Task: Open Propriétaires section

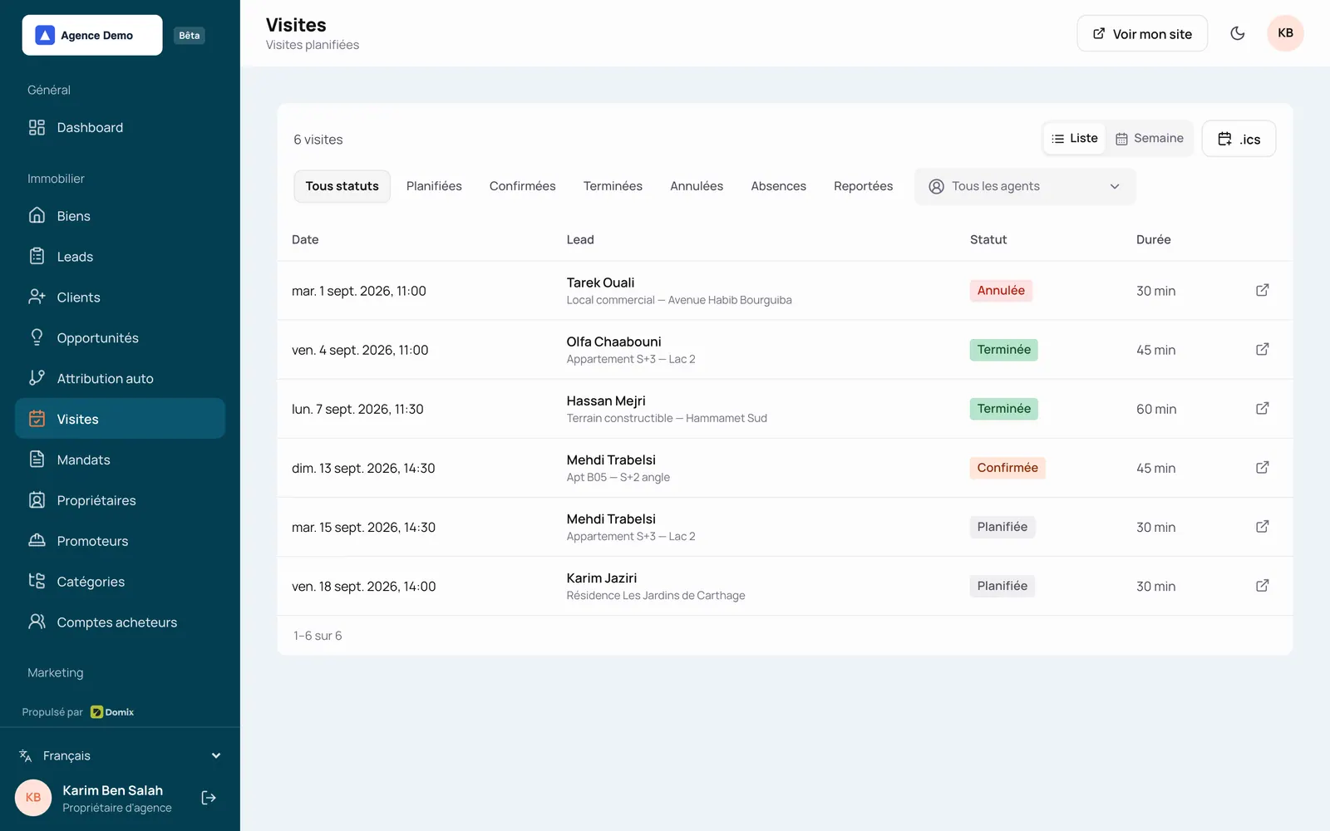Action: 120,500
